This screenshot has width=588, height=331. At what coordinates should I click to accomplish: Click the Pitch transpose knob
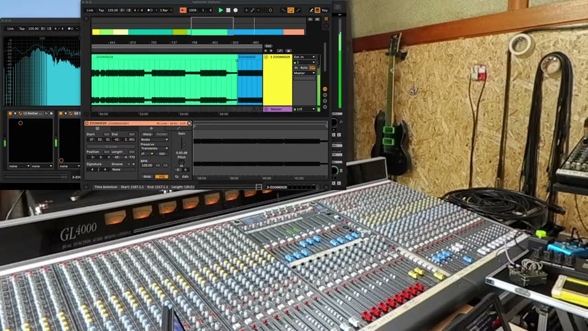(181, 162)
